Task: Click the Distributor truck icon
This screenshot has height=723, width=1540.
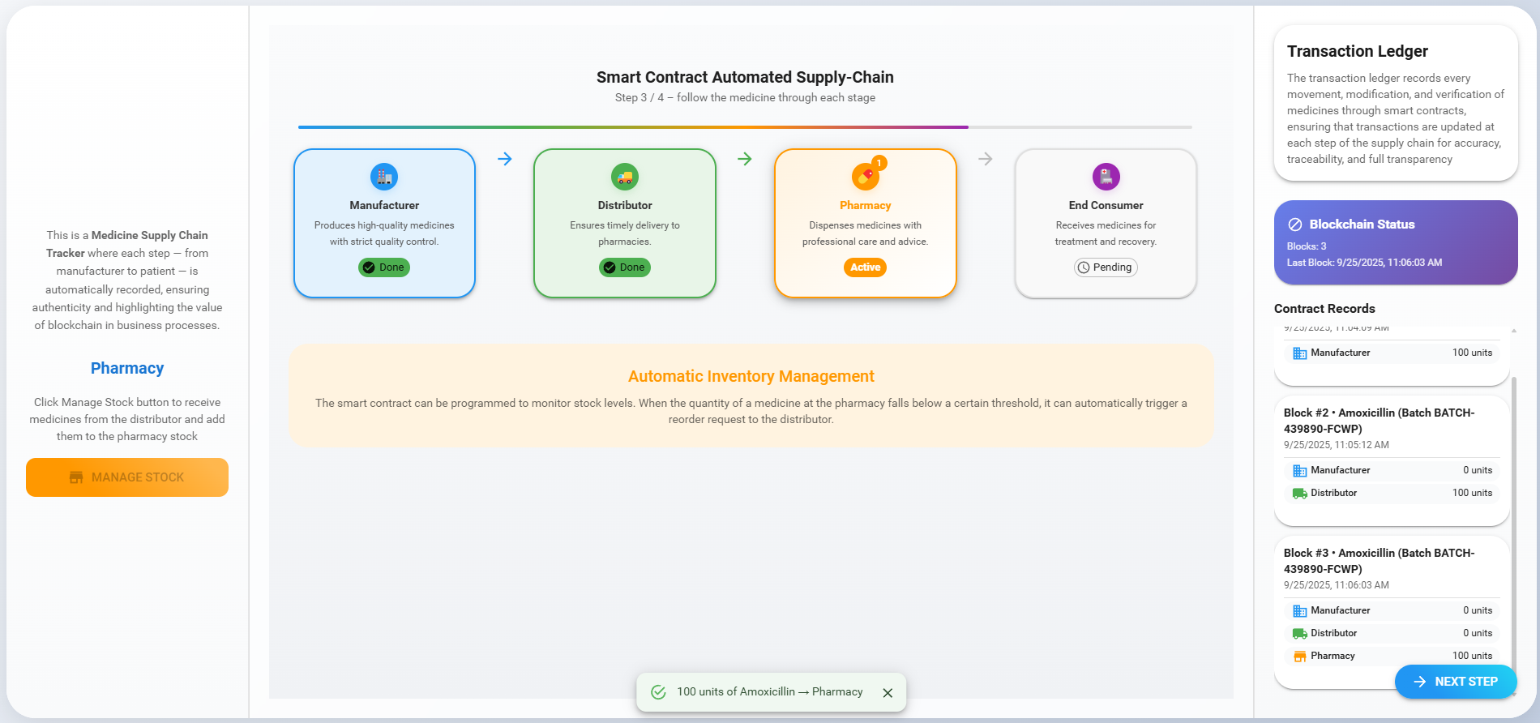Action: [624, 177]
